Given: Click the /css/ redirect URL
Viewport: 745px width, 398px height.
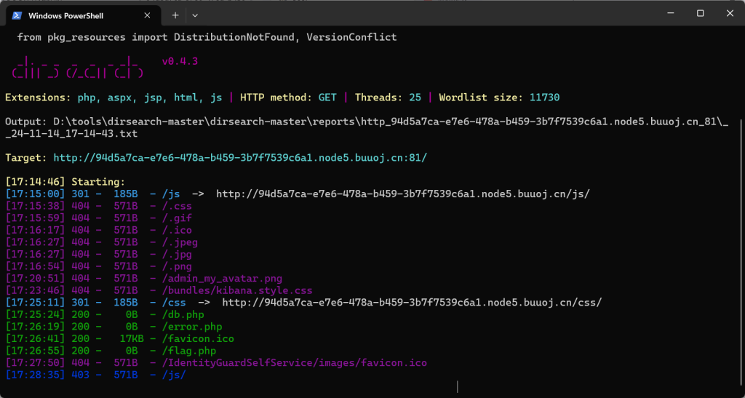Looking at the screenshot, I should pyautogui.click(x=412, y=303).
